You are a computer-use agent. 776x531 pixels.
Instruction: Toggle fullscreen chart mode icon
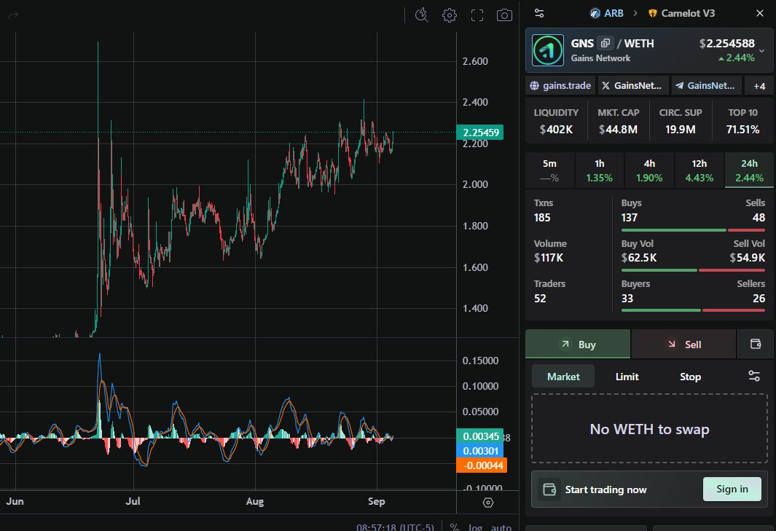click(x=477, y=15)
